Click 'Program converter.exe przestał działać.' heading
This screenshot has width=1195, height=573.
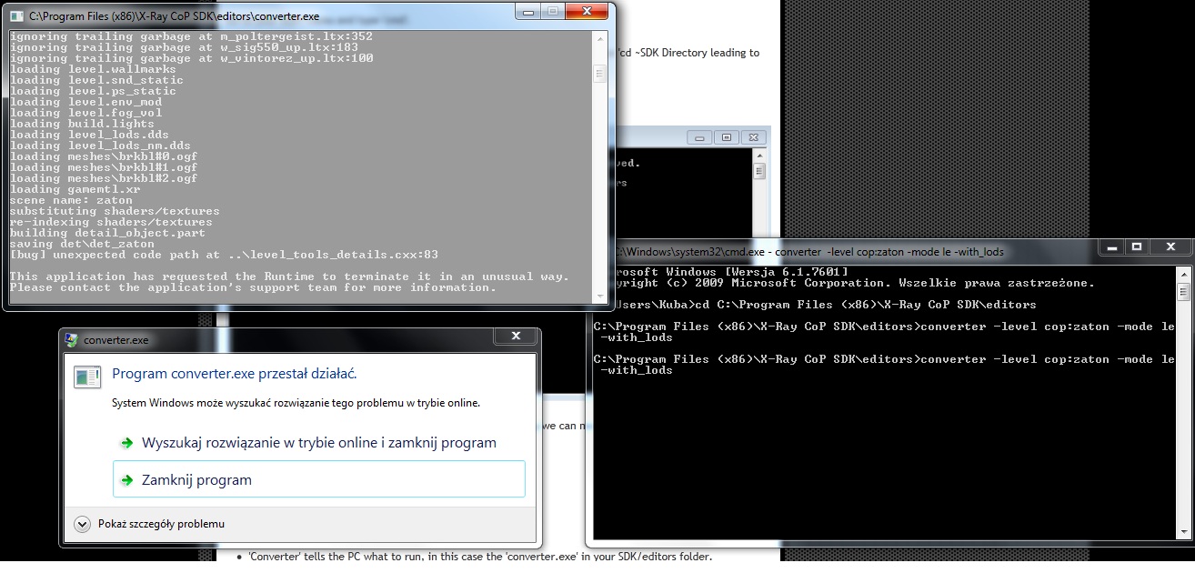point(235,374)
